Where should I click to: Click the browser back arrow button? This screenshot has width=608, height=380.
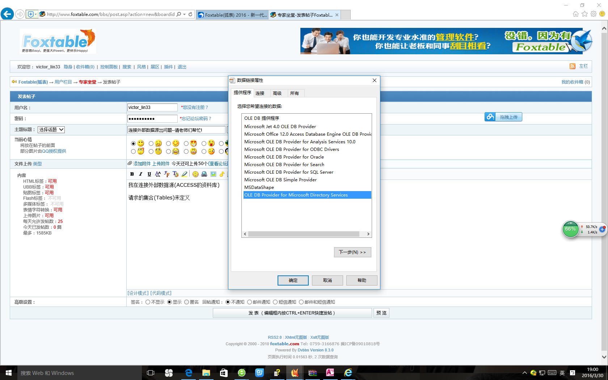point(7,14)
